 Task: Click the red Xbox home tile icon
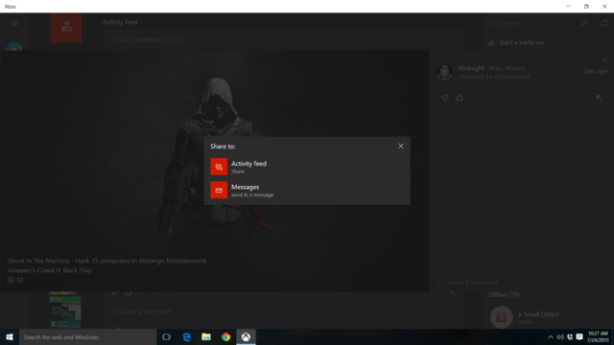[66, 28]
